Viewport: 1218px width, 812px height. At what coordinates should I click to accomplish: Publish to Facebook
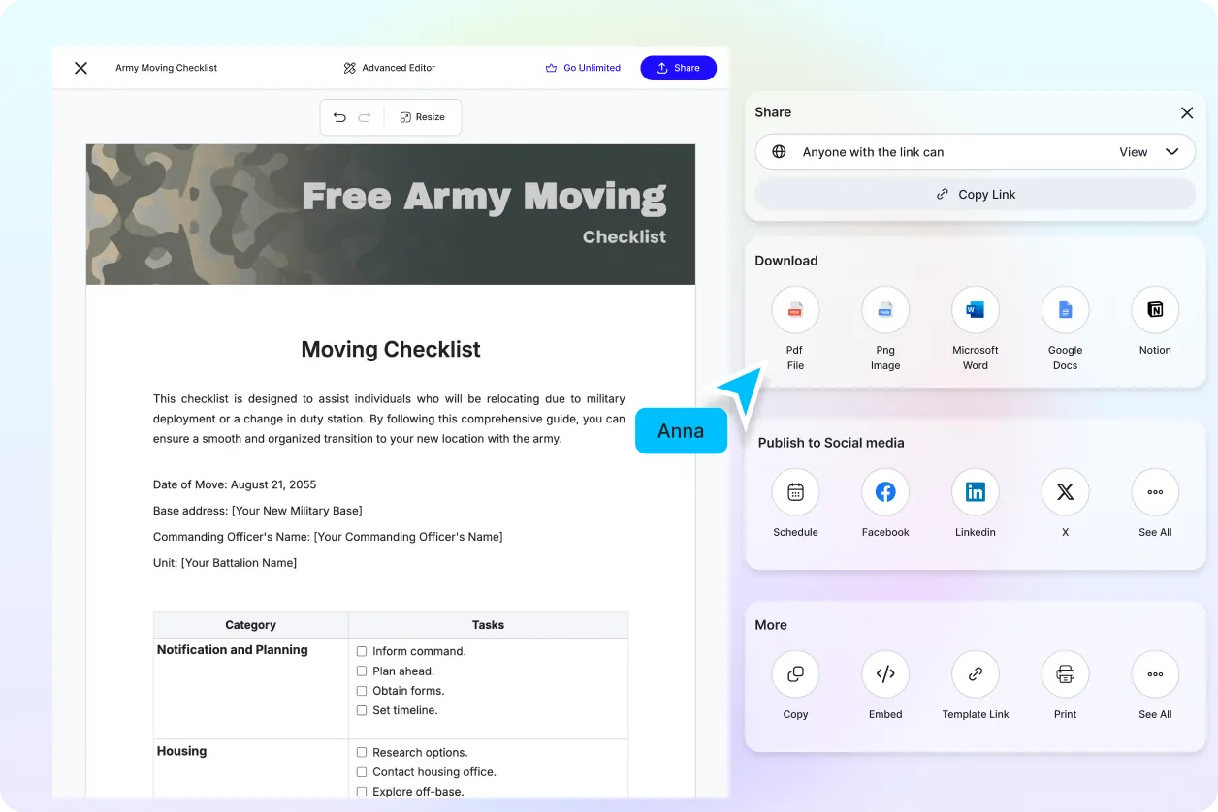tap(885, 492)
